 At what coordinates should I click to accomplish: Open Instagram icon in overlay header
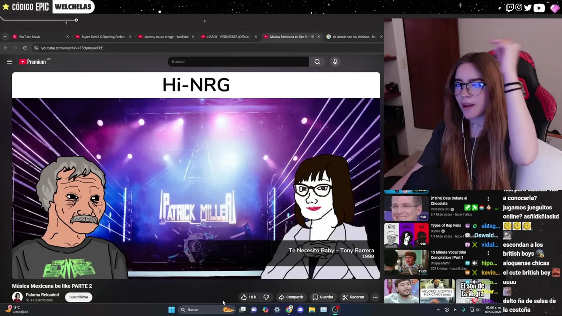click(519, 7)
